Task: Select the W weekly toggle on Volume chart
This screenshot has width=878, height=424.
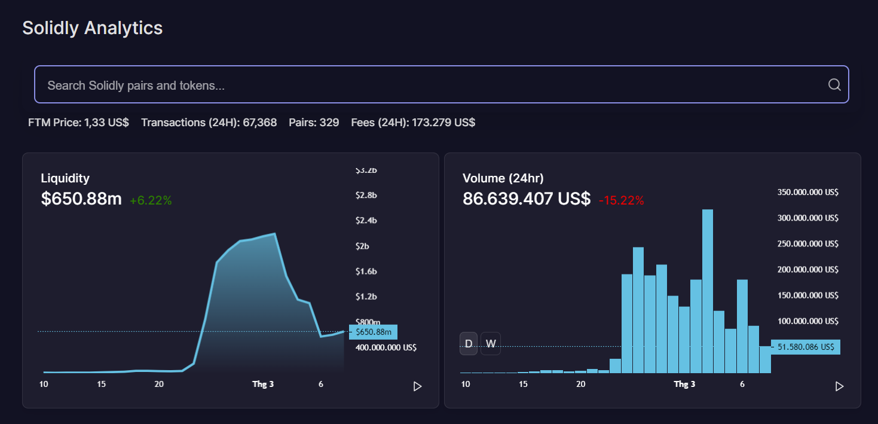Action: (491, 343)
